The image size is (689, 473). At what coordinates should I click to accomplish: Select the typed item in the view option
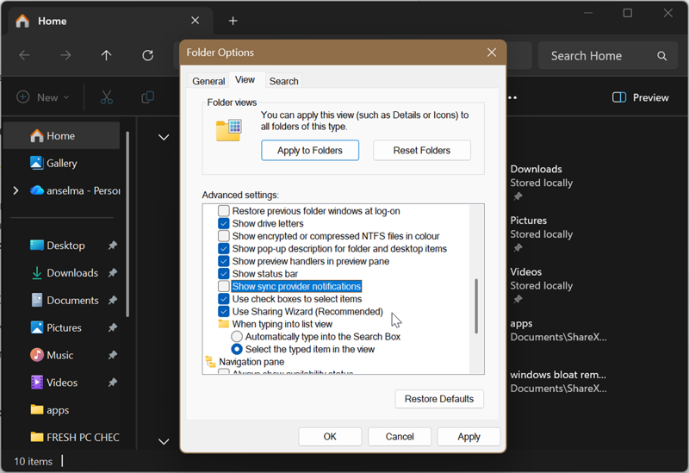[237, 349]
